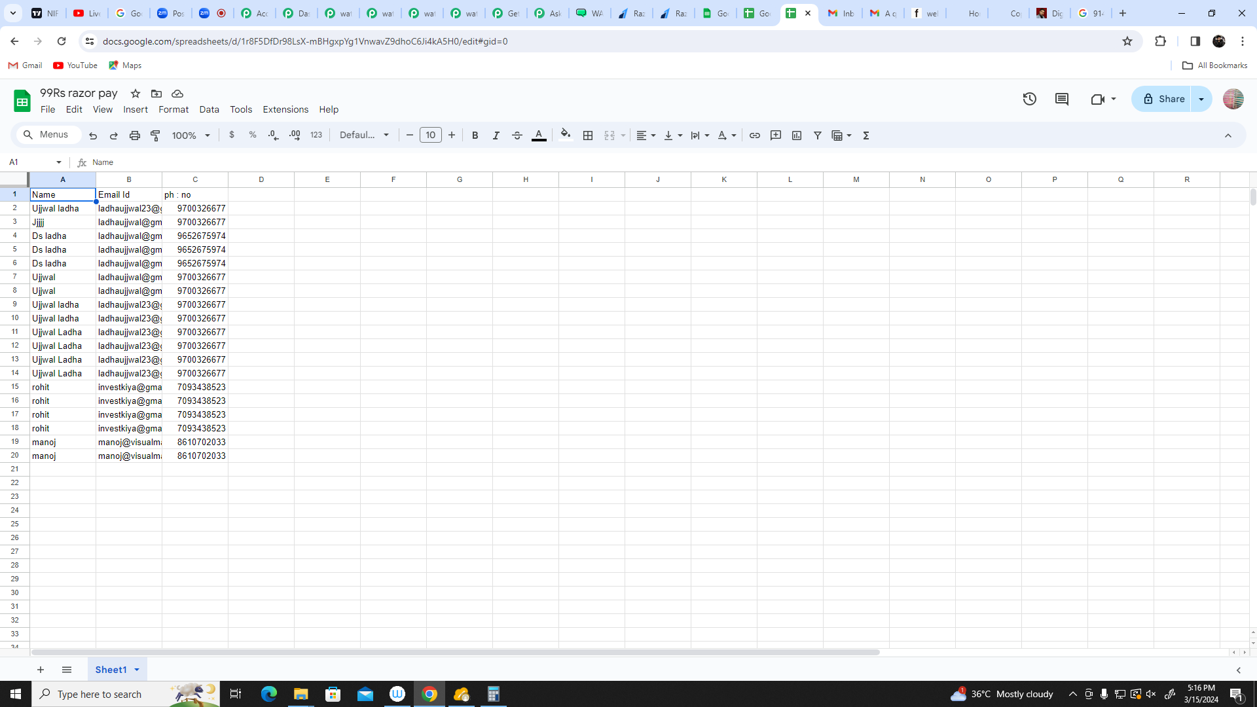Screen dimensions: 1257x707
Task: Open Sheet1 tab options arrow
Action: [137, 670]
